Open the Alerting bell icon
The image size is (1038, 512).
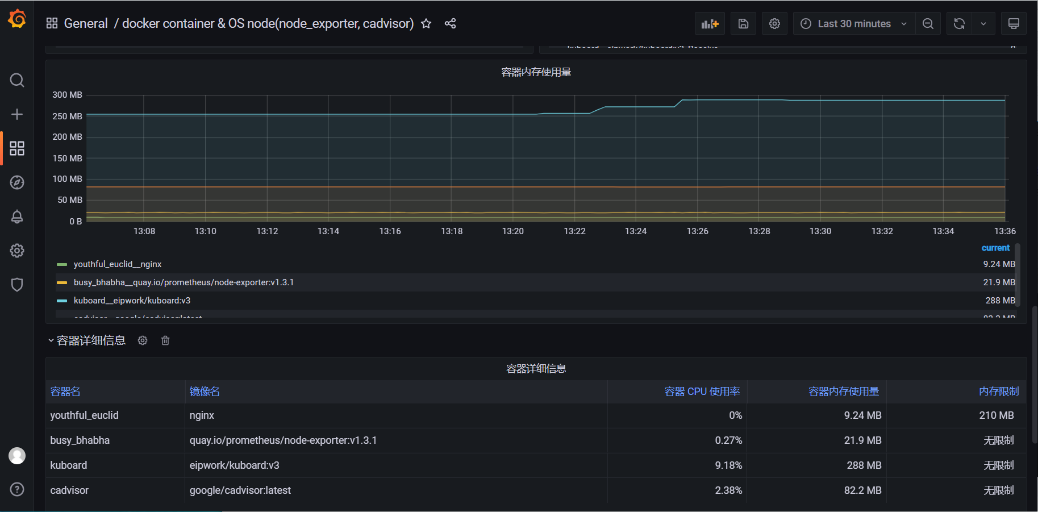(17, 217)
